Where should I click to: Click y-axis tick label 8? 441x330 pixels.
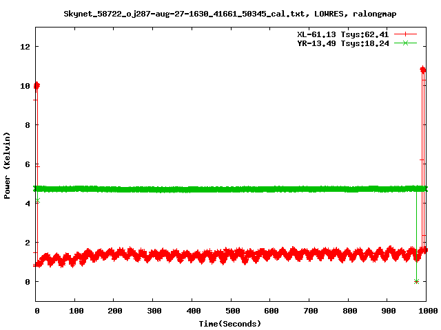pos(28,125)
